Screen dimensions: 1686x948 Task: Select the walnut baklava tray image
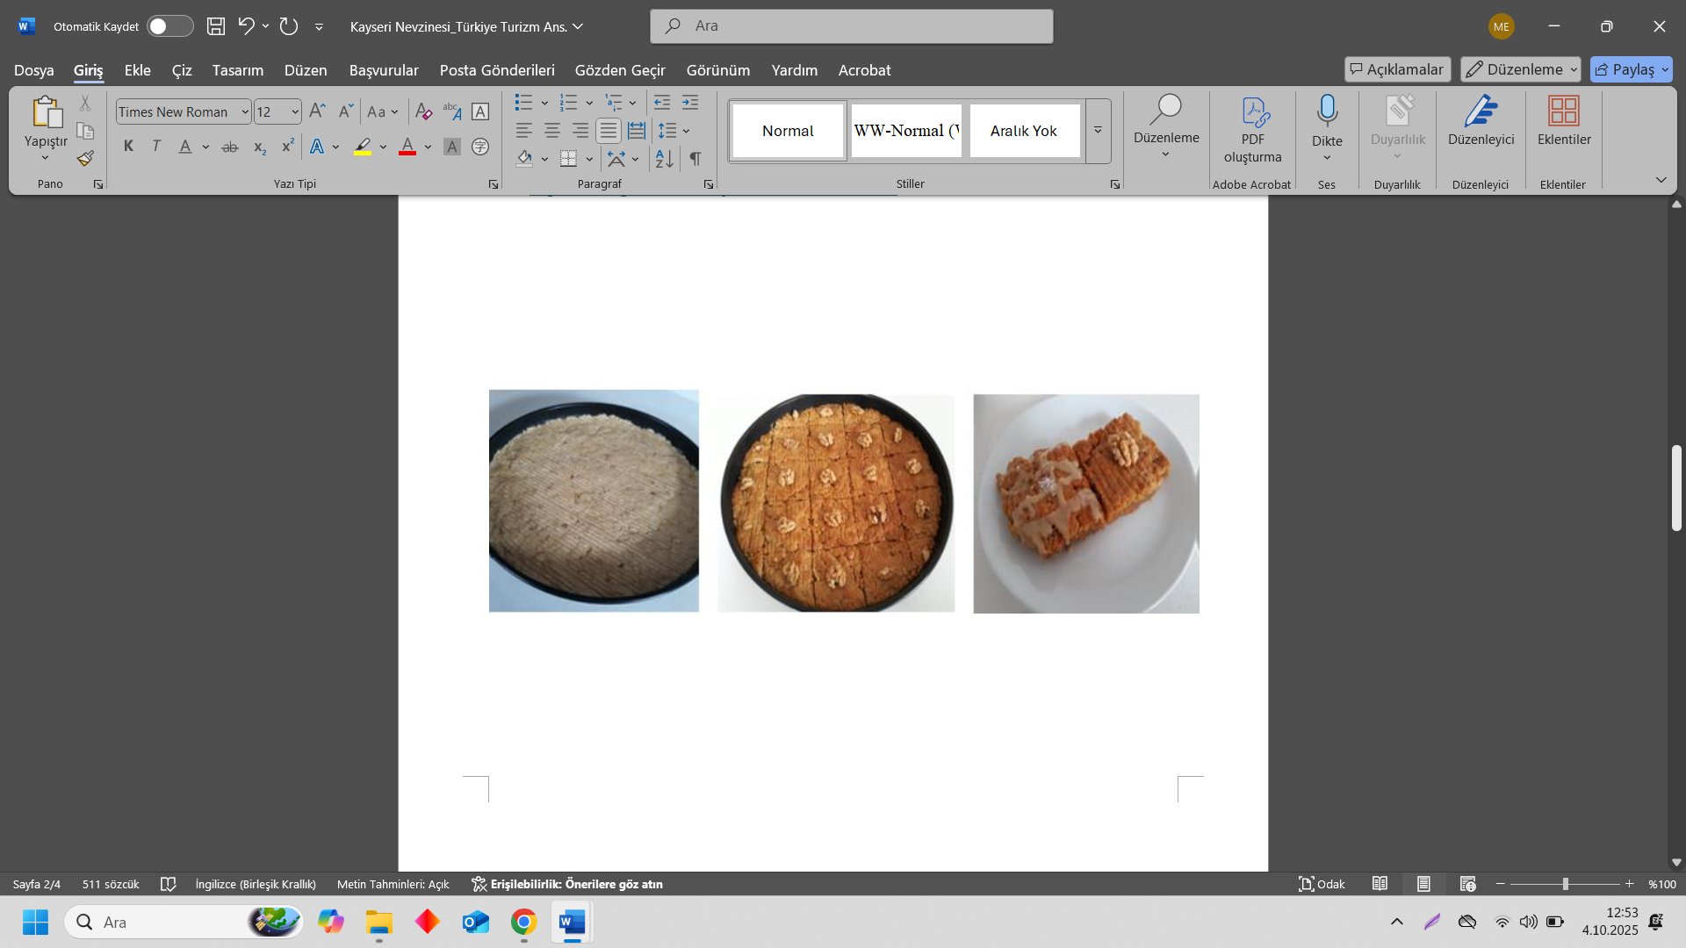(835, 502)
